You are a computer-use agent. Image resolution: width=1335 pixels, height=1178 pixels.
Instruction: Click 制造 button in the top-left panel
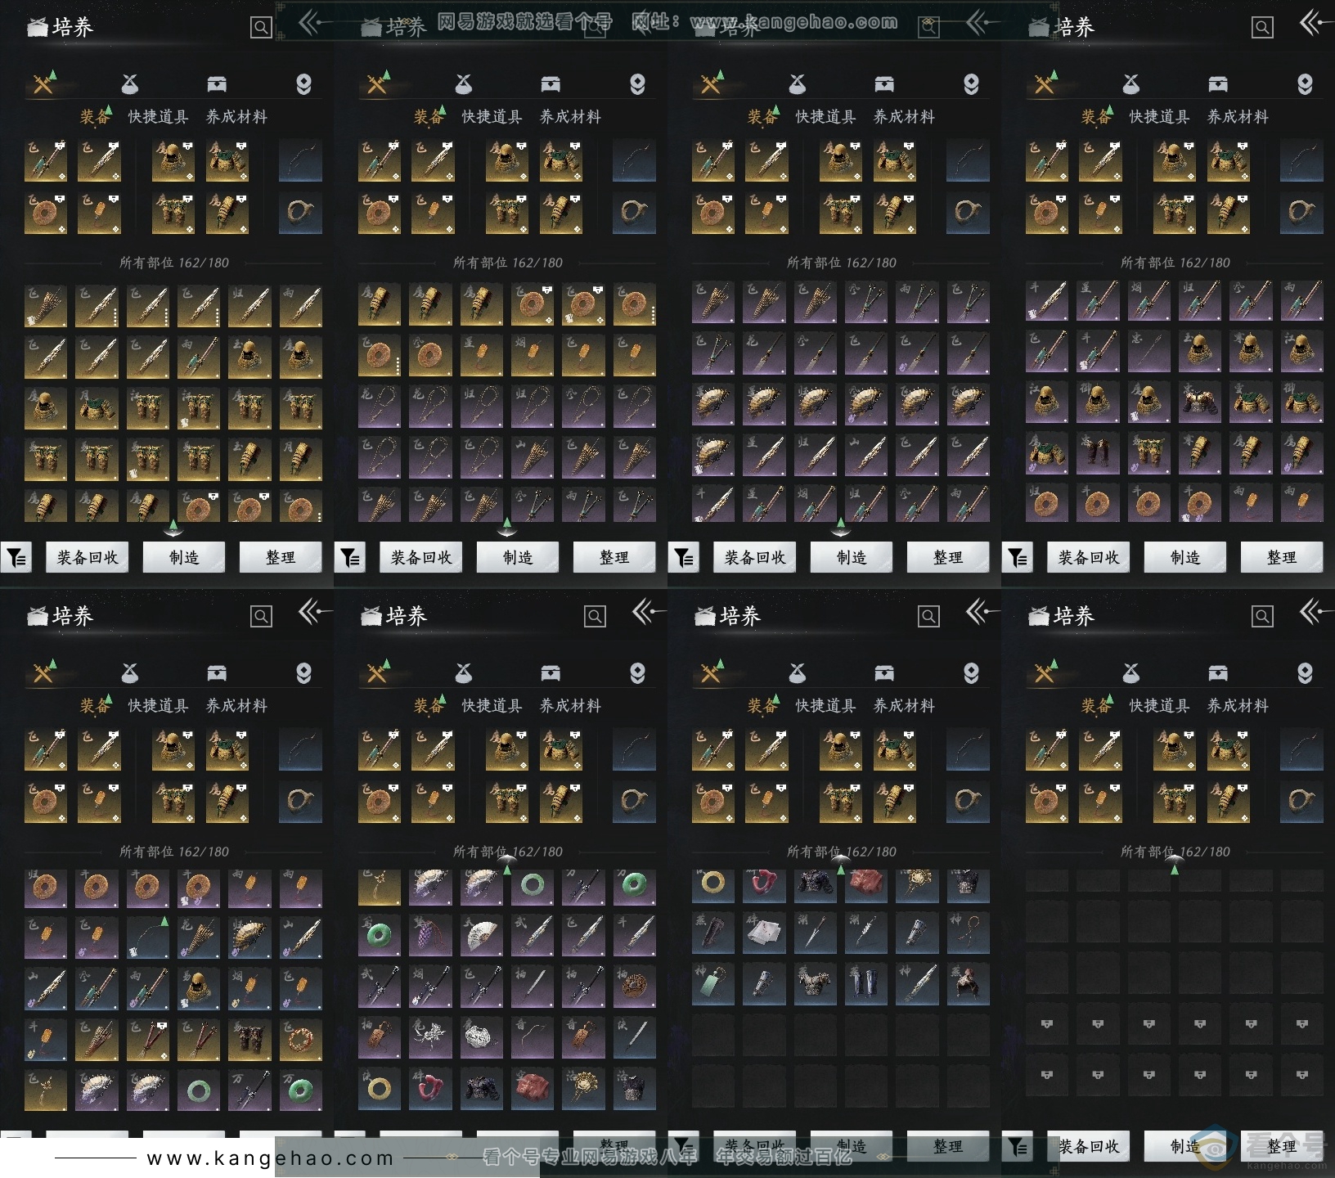coord(184,557)
